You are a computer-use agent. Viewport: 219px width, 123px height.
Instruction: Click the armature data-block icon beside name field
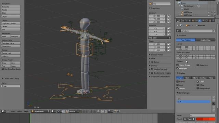click(178, 31)
